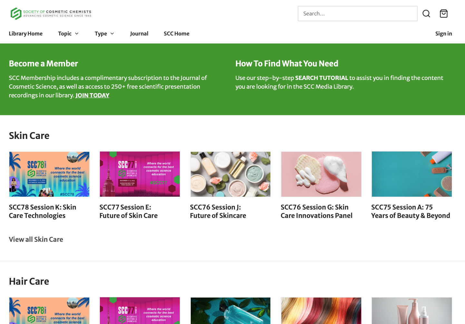Click View all Skin Care
The height and width of the screenshot is (324, 465).
(36, 240)
